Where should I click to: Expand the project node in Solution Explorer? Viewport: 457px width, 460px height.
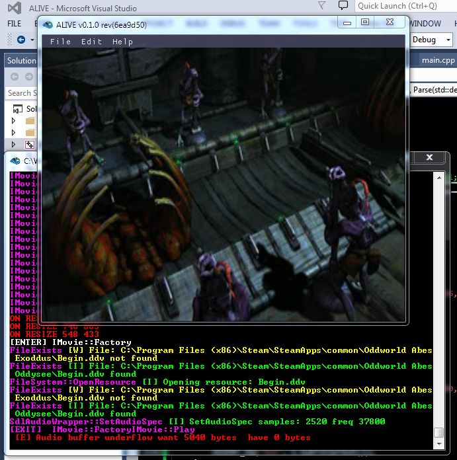point(13,145)
